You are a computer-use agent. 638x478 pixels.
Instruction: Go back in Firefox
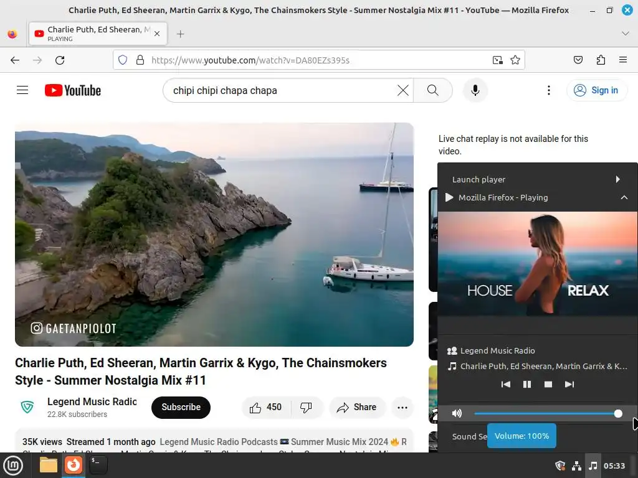coord(15,60)
